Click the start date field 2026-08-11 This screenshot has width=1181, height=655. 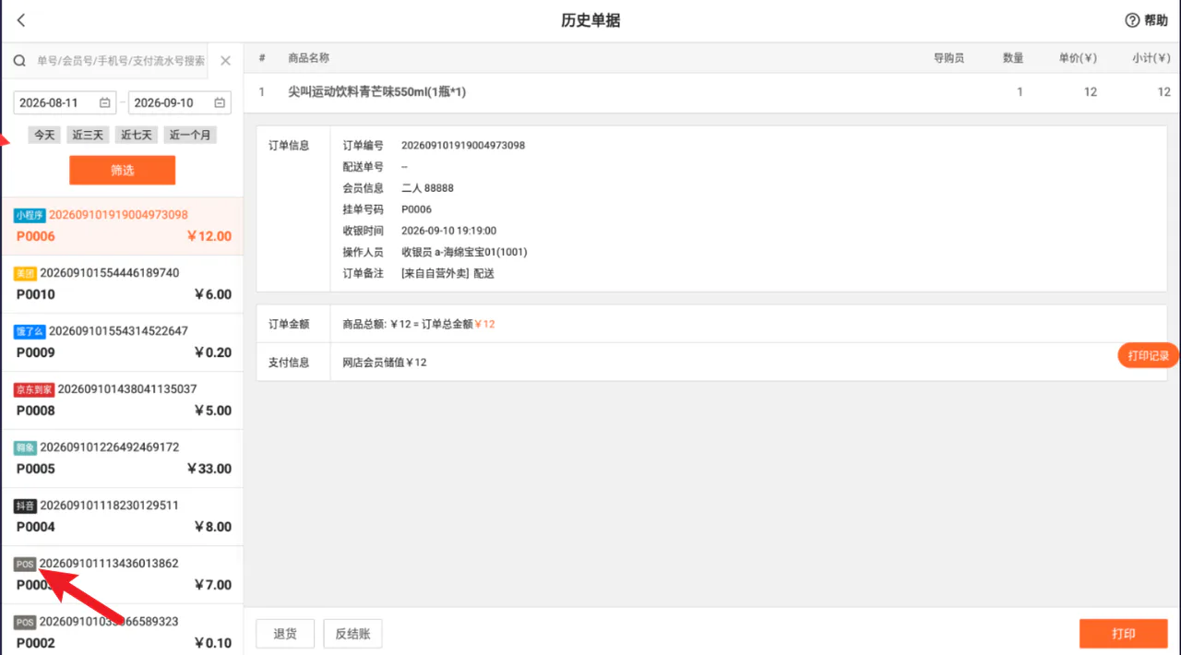pyautogui.click(x=66, y=102)
